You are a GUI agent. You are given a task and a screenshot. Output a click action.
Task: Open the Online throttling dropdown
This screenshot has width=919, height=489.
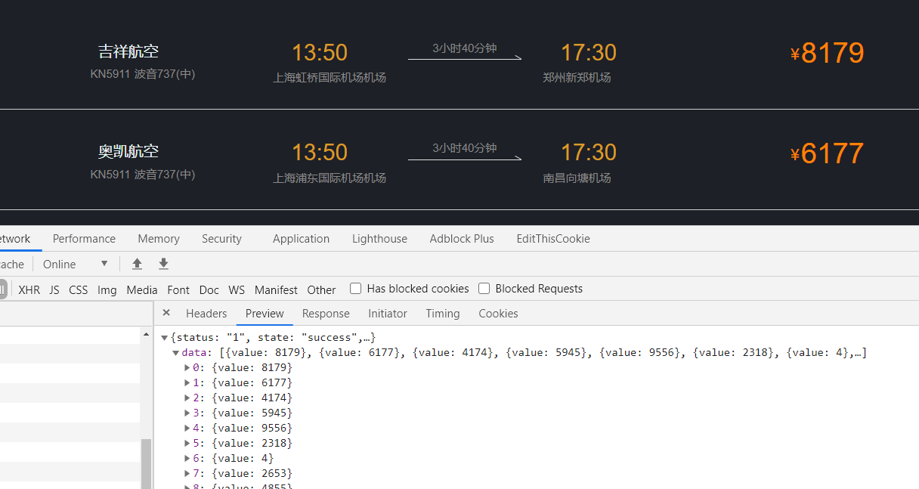[x=76, y=264]
